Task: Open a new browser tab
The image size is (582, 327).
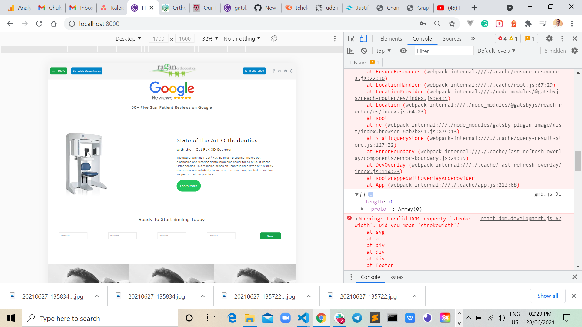Action: click(x=474, y=8)
